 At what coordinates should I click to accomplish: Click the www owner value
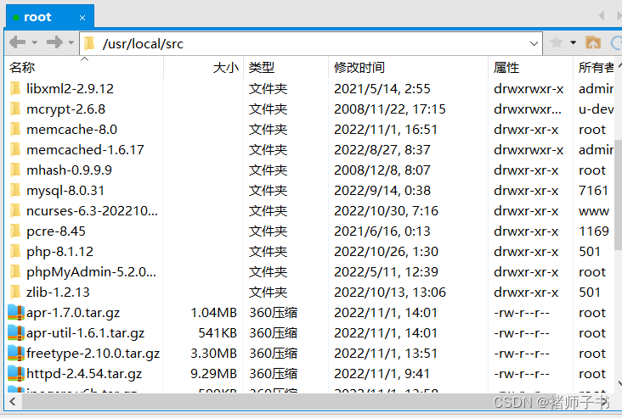click(x=594, y=211)
